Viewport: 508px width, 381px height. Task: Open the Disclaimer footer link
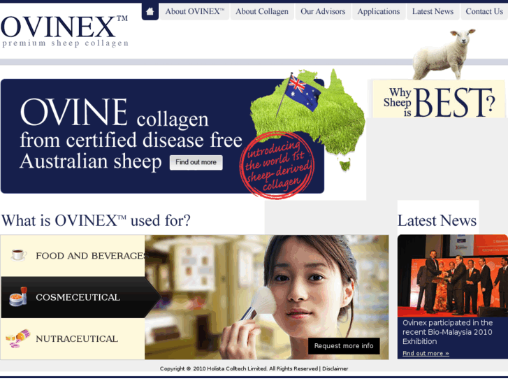(x=335, y=368)
